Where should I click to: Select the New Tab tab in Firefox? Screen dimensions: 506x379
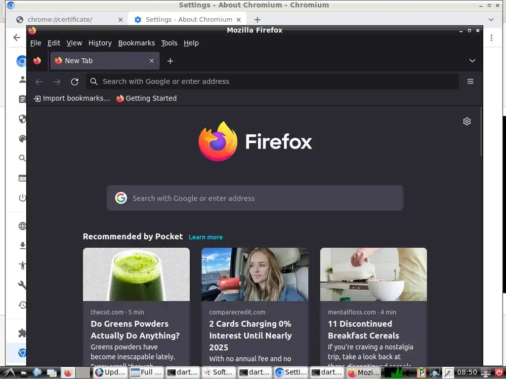tap(105, 61)
